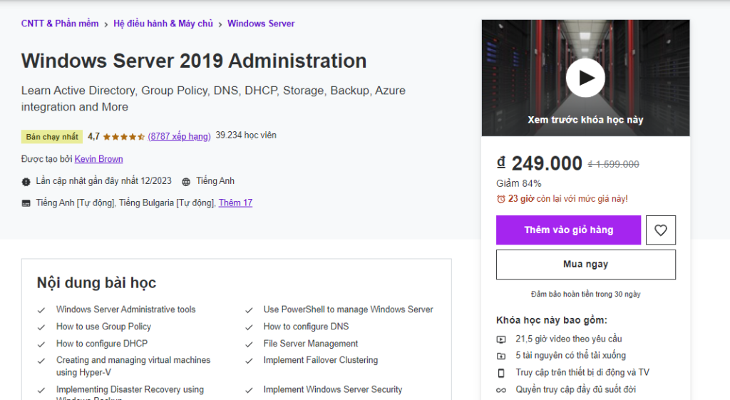This screenshot has height=400, width=730.
Task: Open the Windows Server breadcrumb link
Action: point(261,24)
